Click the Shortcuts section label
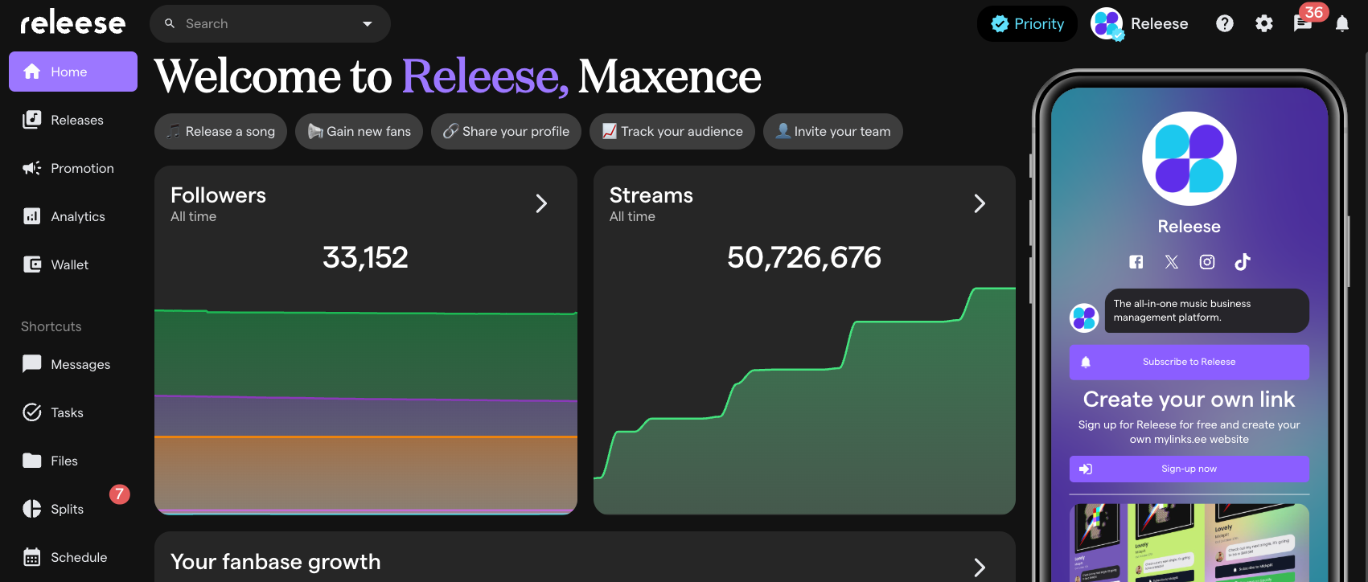The height and width of the screenshot is (582, 1368). [x=51, y=326]
